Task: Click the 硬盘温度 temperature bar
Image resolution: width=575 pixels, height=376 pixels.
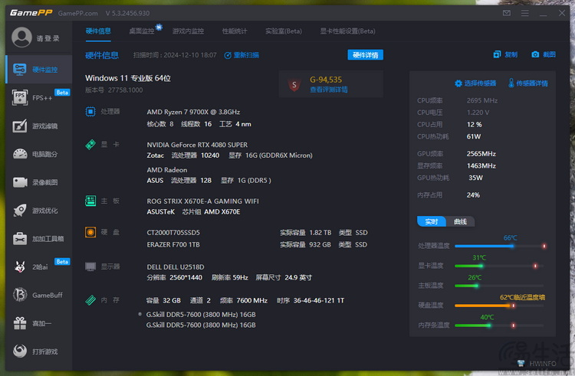Action: 499,306
